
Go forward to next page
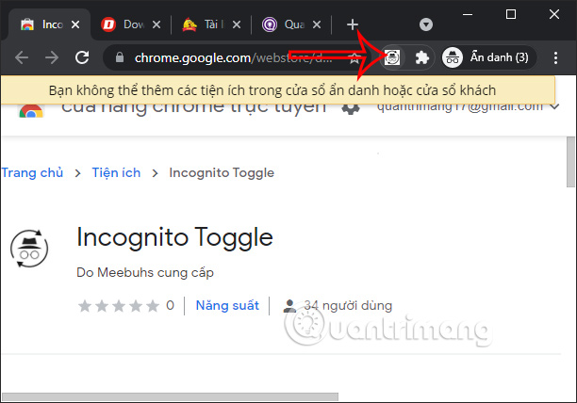[x=52, y=57]
